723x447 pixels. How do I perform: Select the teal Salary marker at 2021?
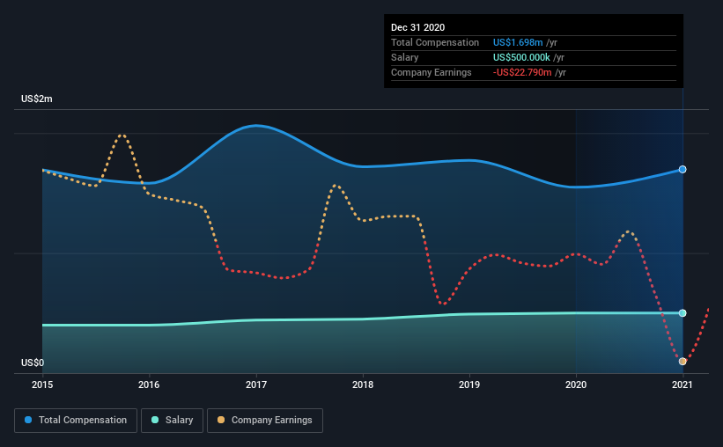tap(682, 313)
